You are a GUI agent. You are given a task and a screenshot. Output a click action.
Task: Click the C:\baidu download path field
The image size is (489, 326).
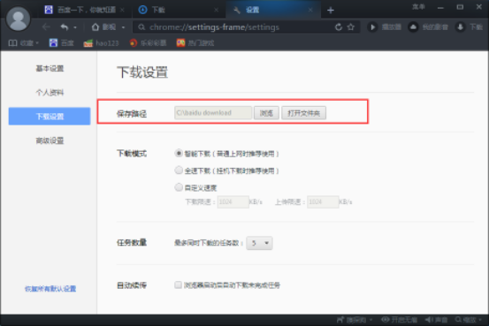213,113
